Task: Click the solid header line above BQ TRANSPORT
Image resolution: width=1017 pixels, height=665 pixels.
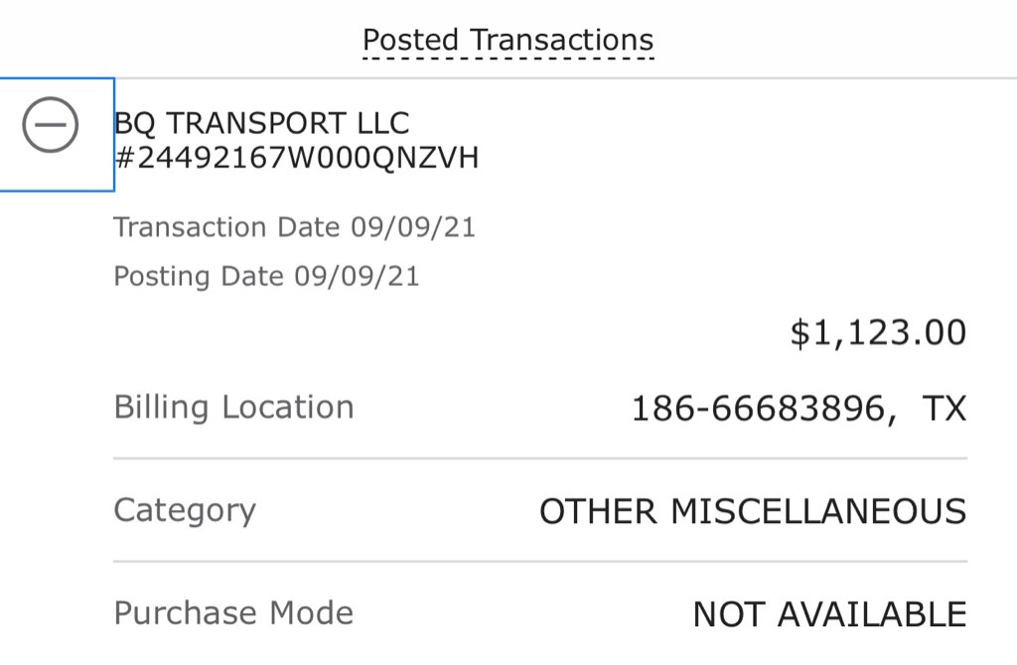Action: tap(596, 77)
